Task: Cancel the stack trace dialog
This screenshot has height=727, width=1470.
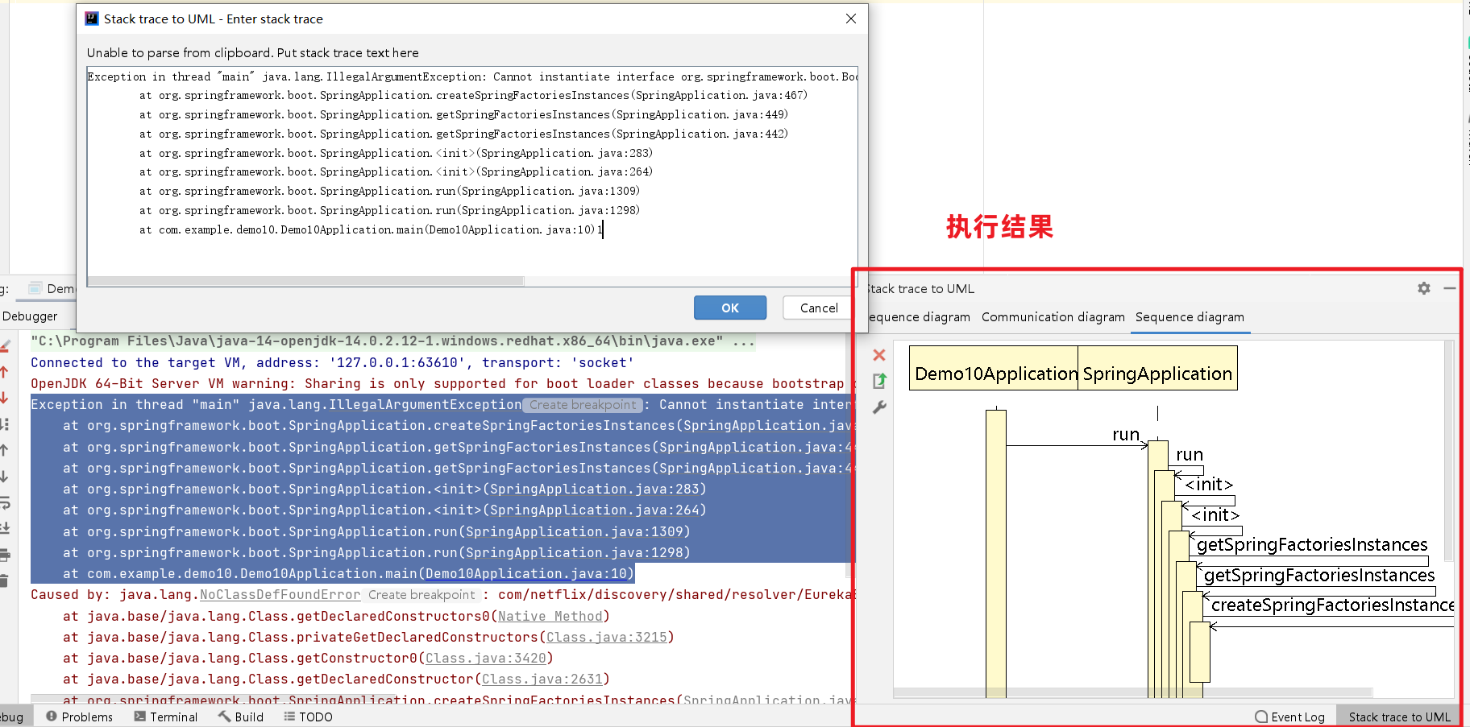Action: (x=817, y=308)
